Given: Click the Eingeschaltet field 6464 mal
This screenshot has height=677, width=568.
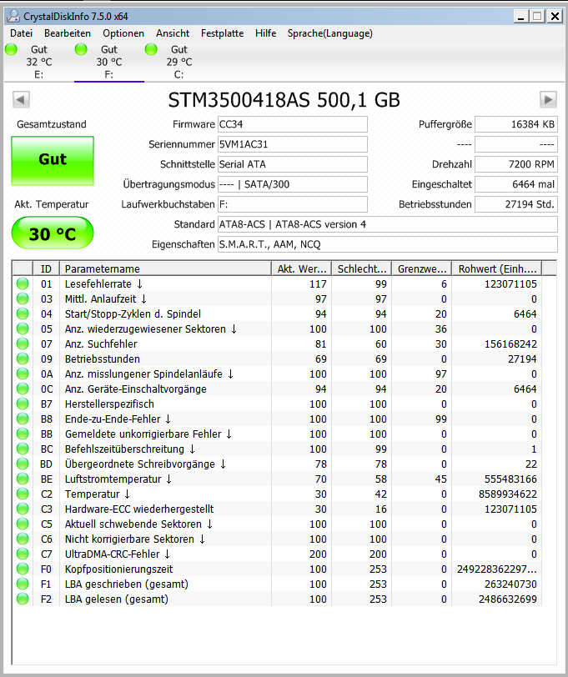Looking at the screenshot, I should coord(516,184).
